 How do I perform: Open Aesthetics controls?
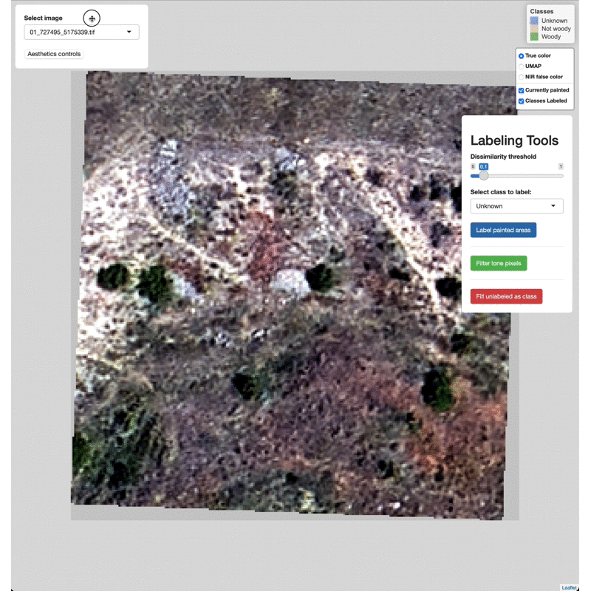tap(54, 54)
